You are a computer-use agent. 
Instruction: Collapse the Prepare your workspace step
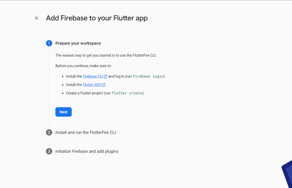pyautogui.click(x=78, y=43)
